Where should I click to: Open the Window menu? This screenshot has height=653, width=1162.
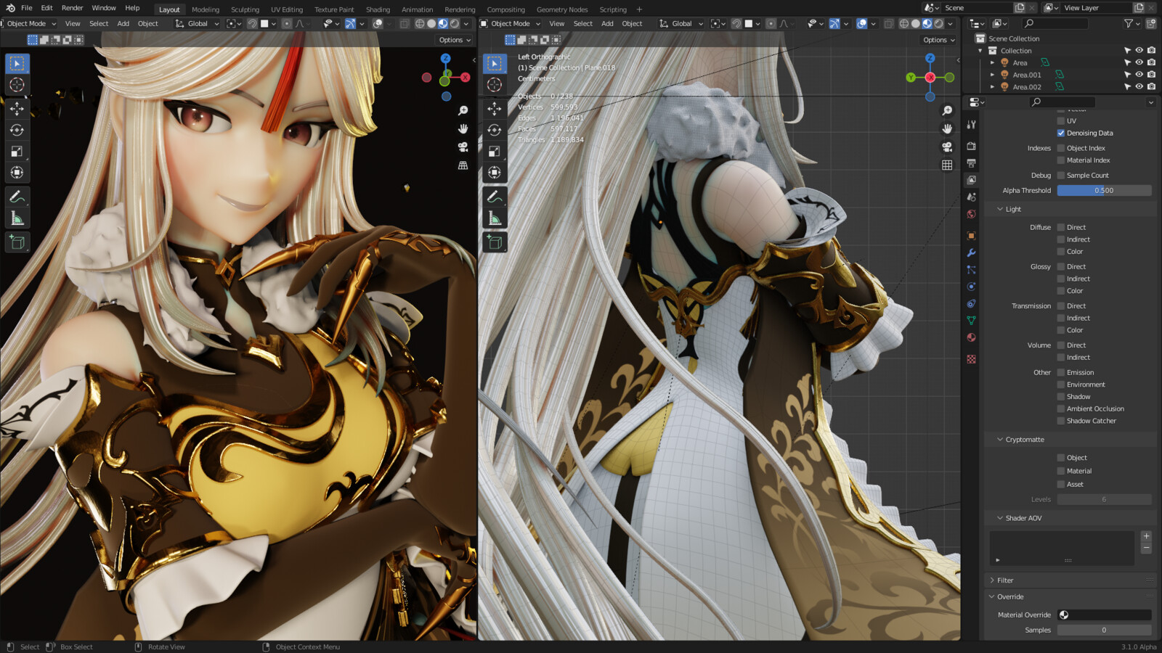click(104, 8)
